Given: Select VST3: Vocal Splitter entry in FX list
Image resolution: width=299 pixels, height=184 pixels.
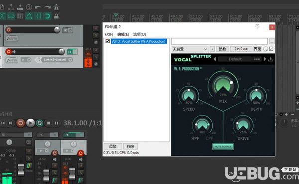Looking at the screenshot, I should [x=139, y=41].
